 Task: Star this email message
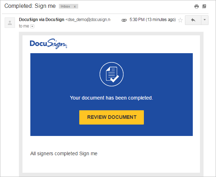[x=180, y=20]
